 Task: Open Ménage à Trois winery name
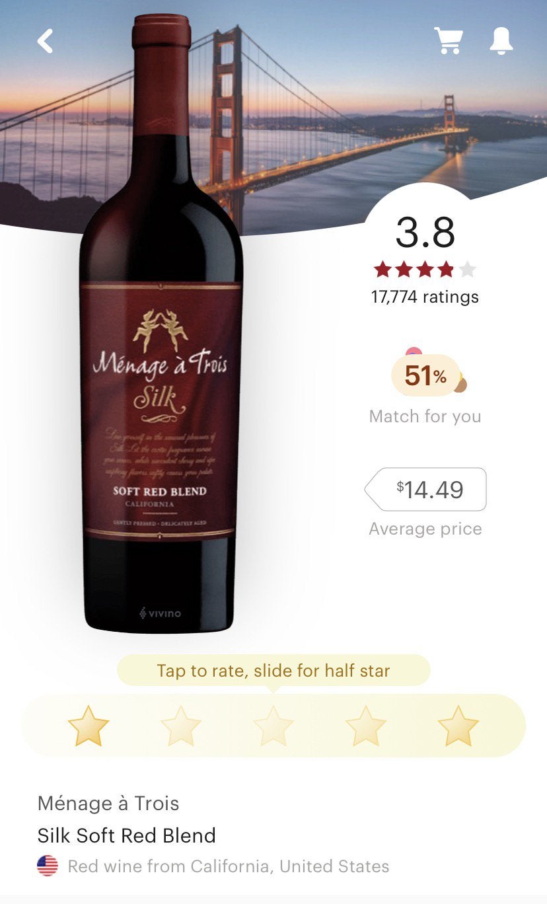[x=108, y=804]
